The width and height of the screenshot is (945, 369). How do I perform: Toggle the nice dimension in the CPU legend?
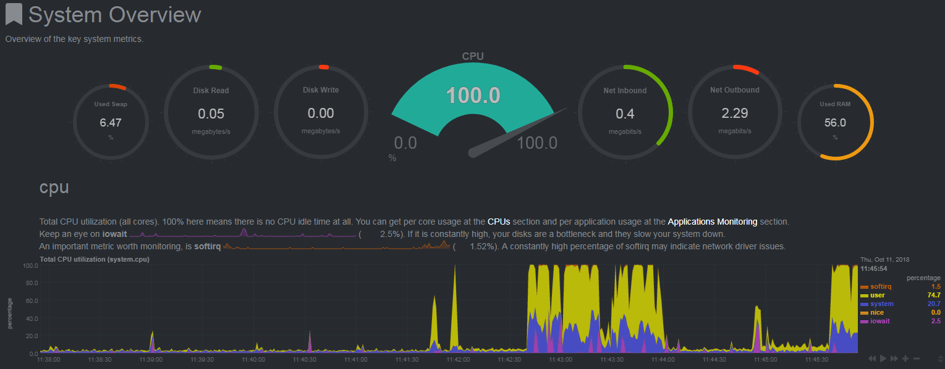pos(876,312)
